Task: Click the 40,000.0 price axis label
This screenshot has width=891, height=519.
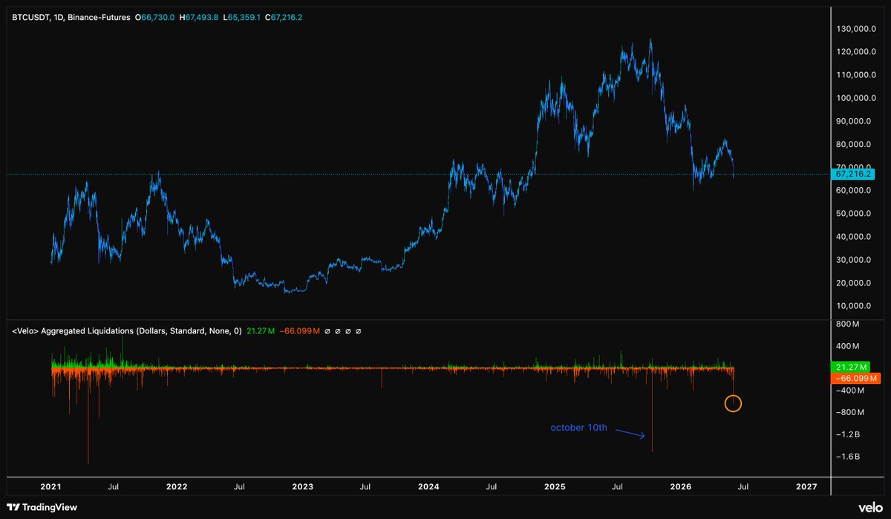Action: [x=853, y=237]
